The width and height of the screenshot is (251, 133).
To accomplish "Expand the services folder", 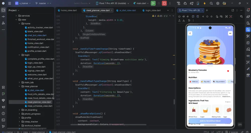I will 16,16.
